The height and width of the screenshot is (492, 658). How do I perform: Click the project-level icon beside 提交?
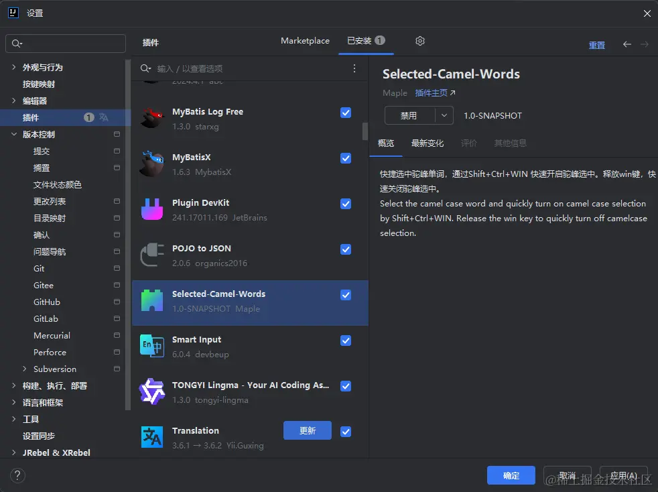(x=117, y=151)
